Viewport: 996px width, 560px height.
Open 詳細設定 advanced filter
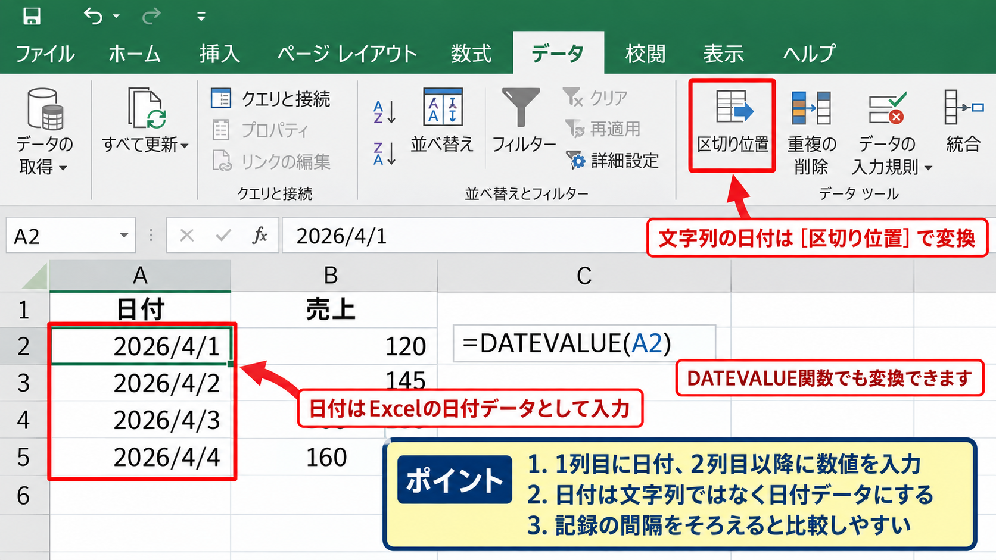point(613,160)
